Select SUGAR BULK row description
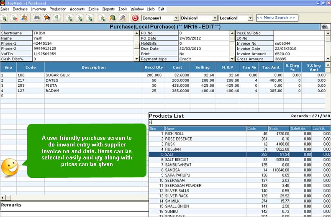331x217 pixels. (x=93, y=75)
